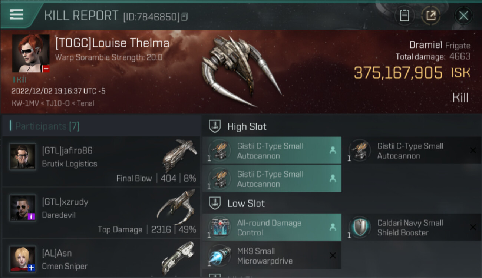
Task: Share the kill report externally
Action: [x=431, y=16]
